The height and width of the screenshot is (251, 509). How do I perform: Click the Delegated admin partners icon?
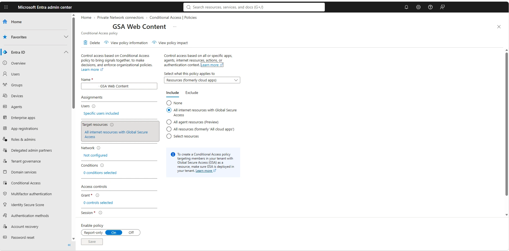5,150
